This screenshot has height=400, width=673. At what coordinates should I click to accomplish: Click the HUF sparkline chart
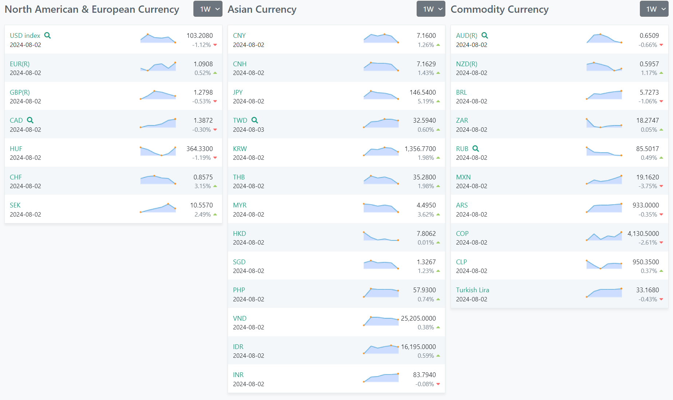[158, 151]
